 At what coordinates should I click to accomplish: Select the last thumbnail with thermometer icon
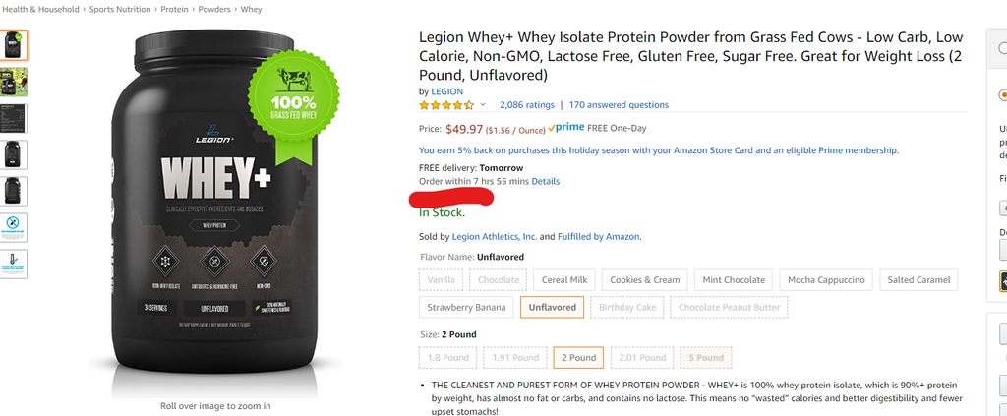coord(14,264)
